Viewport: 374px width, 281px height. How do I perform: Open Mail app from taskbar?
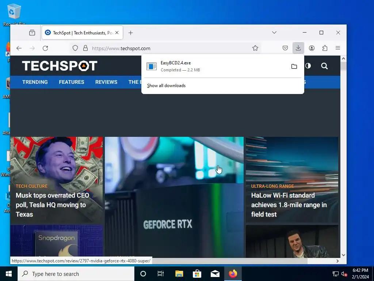(x=215, y=274)
